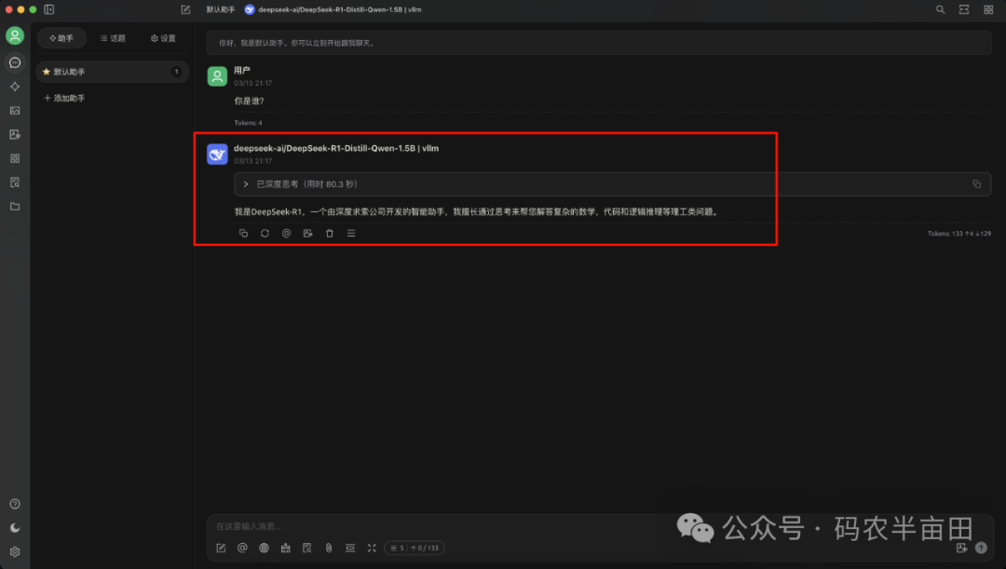
Task: Open the knowledge base sidebar icon
Action: coord(15,183)
